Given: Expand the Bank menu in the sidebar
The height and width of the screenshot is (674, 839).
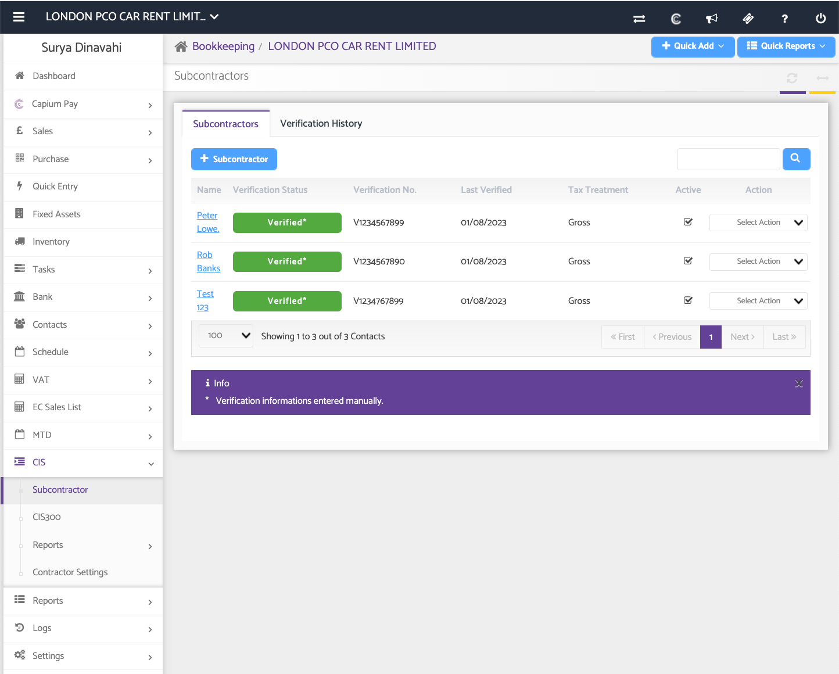Looking at the screenshot, I should [x=83, y=297].
